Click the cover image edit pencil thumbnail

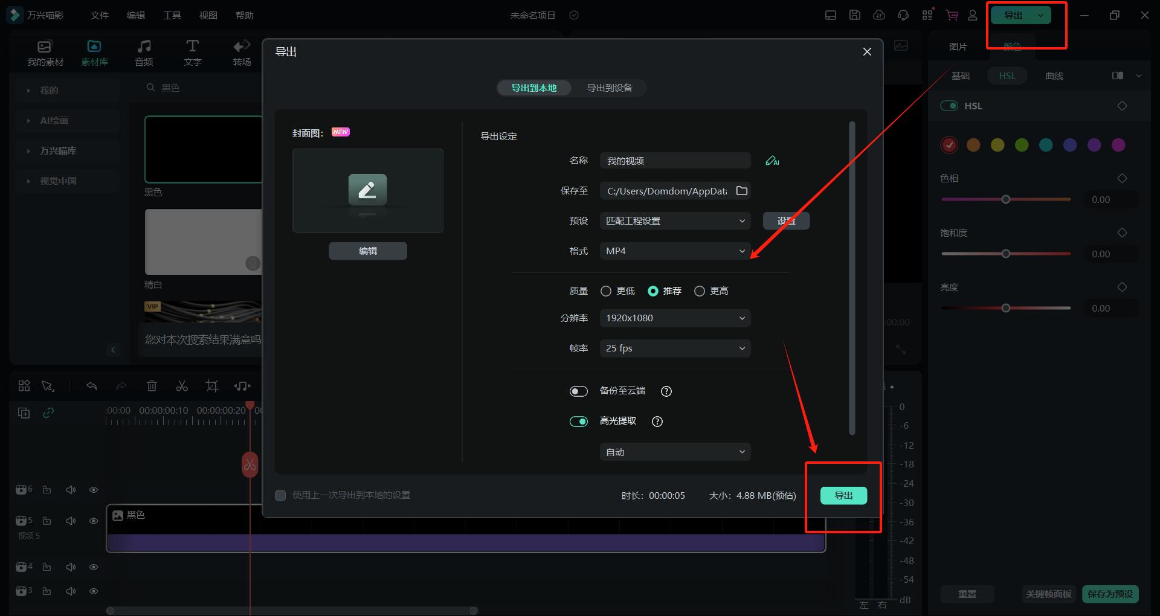(x=367, y=190)
